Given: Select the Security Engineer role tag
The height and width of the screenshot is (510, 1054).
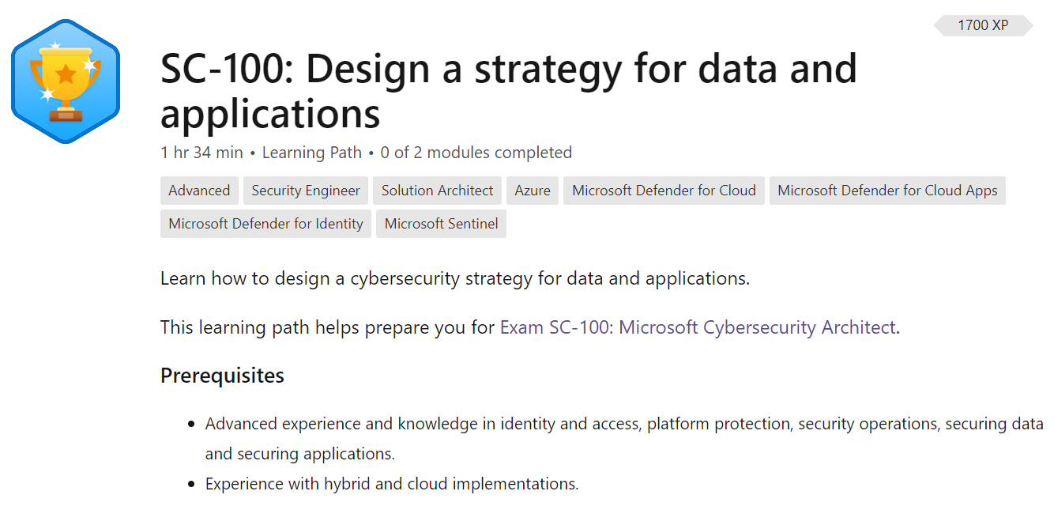Looking at the screenshot, I should click(306, 191).
